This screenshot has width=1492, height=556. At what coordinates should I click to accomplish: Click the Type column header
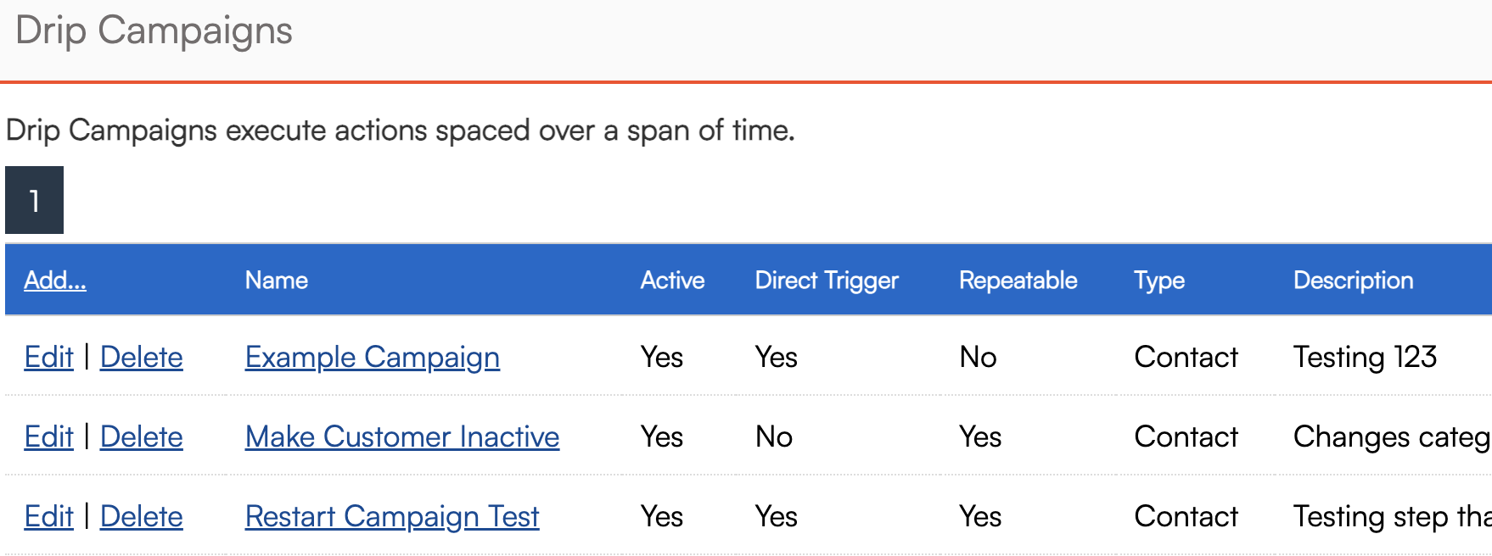1158,281
